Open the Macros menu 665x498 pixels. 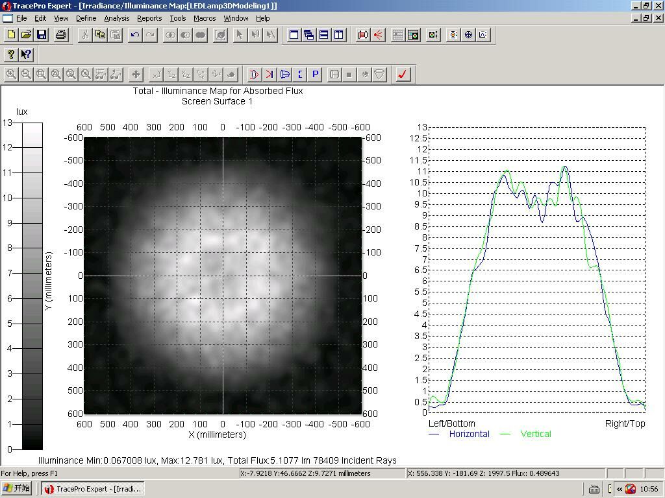205,18
